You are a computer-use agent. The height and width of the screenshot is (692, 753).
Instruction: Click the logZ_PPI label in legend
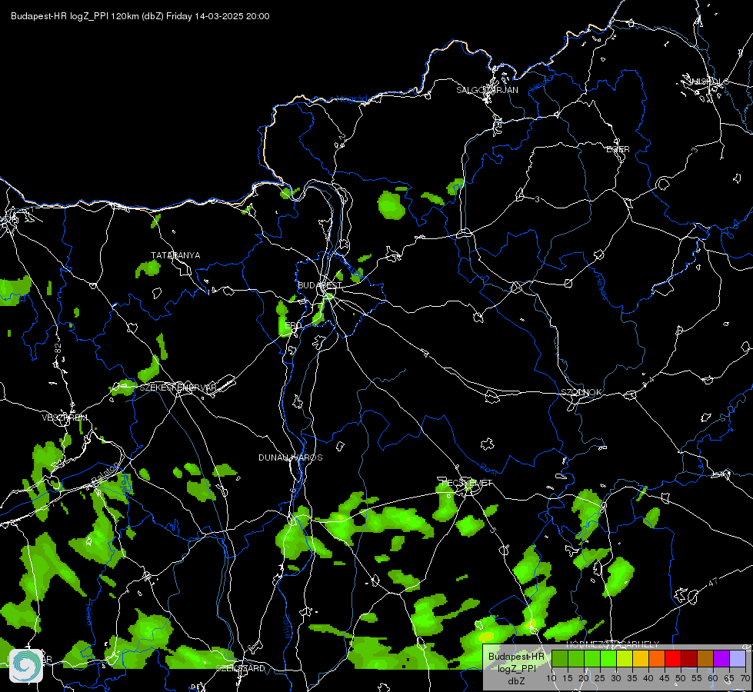516,669
